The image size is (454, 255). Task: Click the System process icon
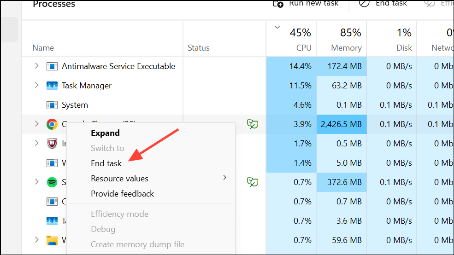tap(52, 105)
